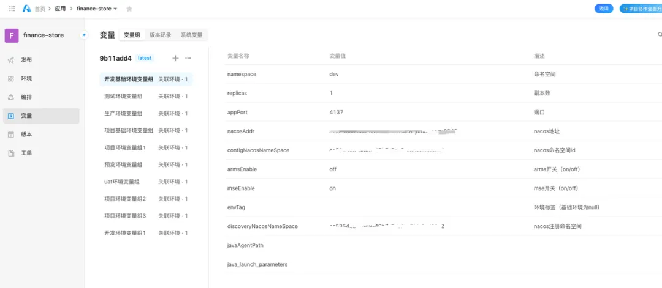The height and width of the screenshot is (288, 662).
Task: Select 开发基础环境变量组 in the group list
Action: tap(146, 79)
